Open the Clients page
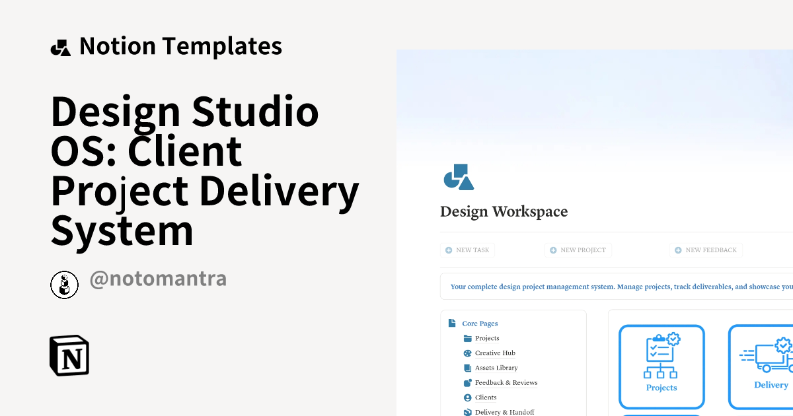 click(x=486, y=398)
